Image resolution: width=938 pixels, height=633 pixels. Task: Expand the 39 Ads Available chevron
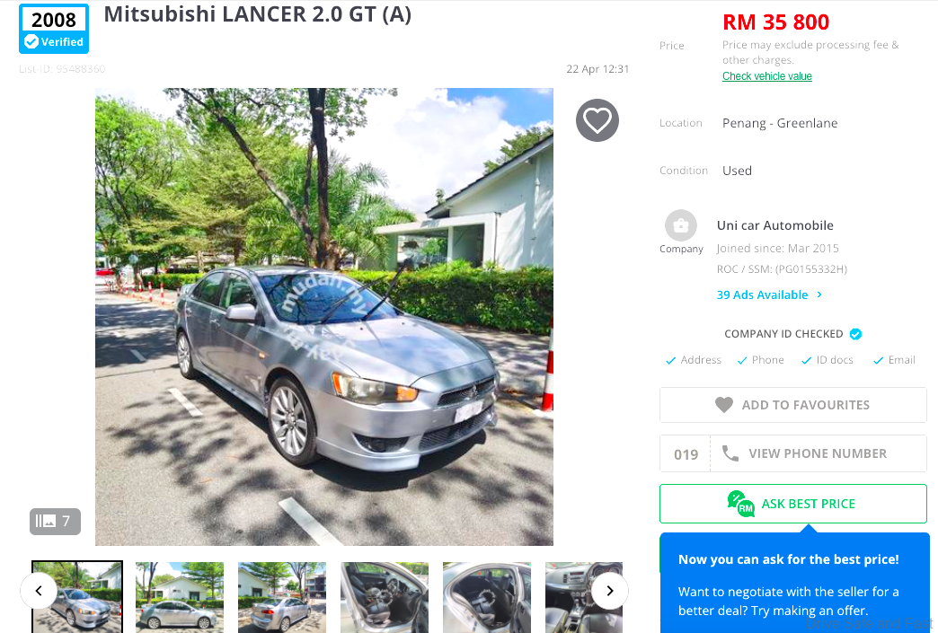(x=819, y=295)
